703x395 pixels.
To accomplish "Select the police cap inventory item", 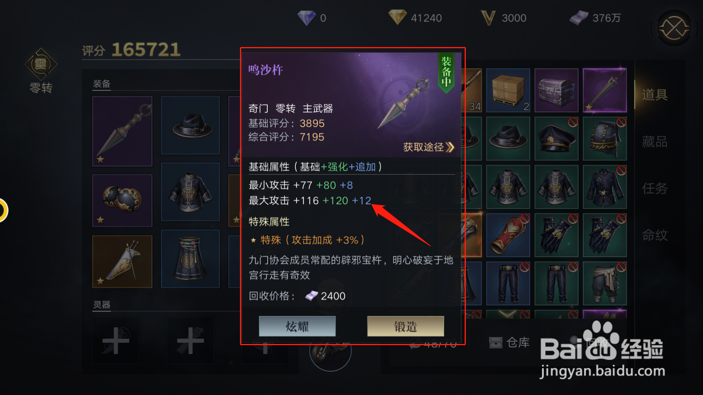I will (x=556, y=139).
